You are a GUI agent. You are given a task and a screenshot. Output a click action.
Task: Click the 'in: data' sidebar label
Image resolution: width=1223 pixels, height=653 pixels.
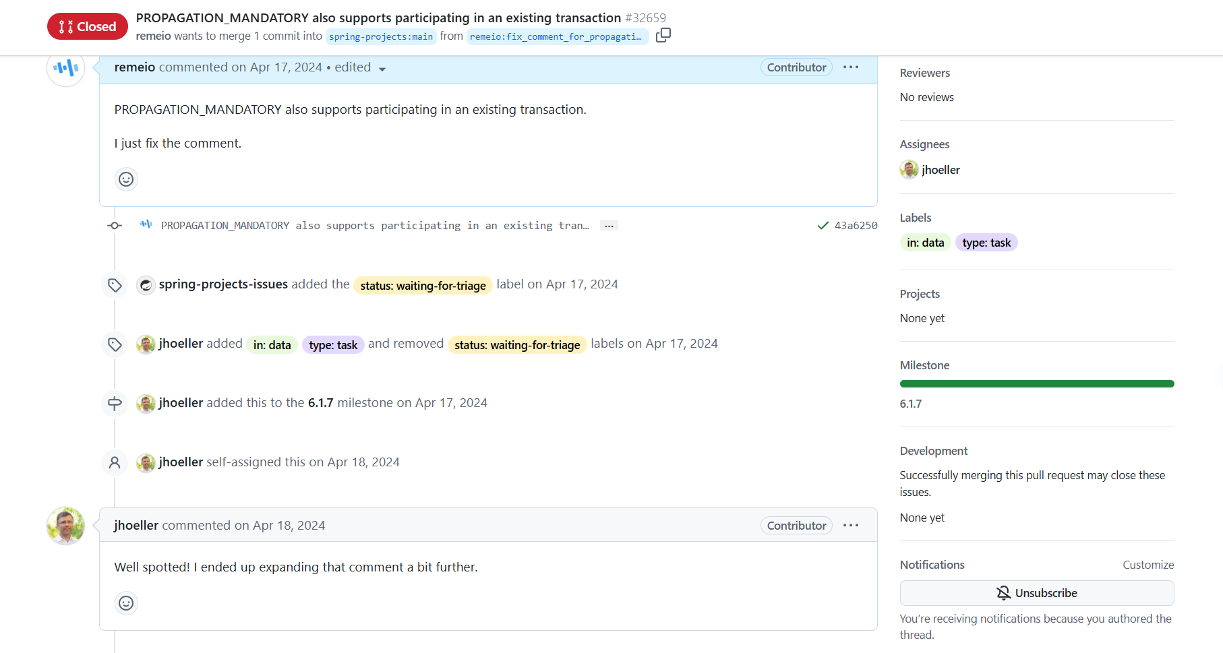[x=925, y=243]
